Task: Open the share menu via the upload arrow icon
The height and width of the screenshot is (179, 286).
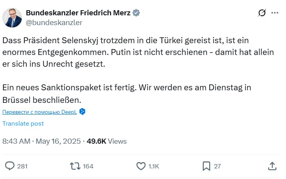Action: tap(273, 166)
